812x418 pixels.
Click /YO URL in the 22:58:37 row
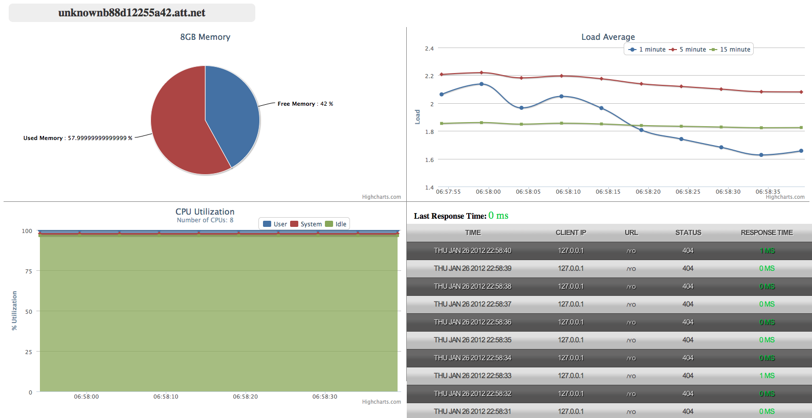tap(631, 305)
